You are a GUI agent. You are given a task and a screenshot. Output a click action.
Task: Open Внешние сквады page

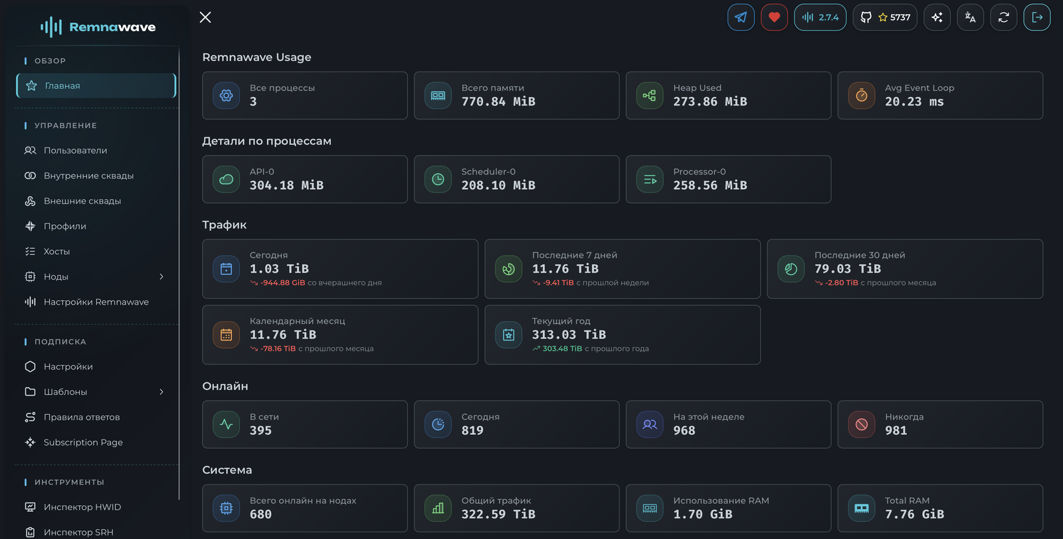96,201
